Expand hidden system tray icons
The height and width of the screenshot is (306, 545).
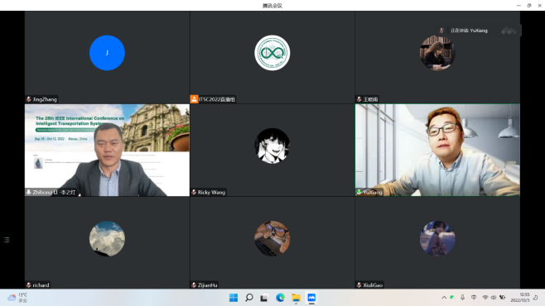coord(444,298)
